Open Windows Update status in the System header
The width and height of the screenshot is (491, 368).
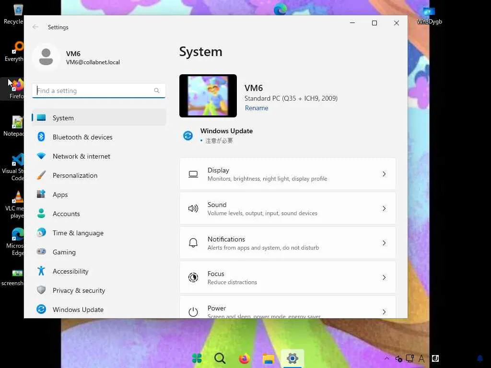[x=226, y=136]
